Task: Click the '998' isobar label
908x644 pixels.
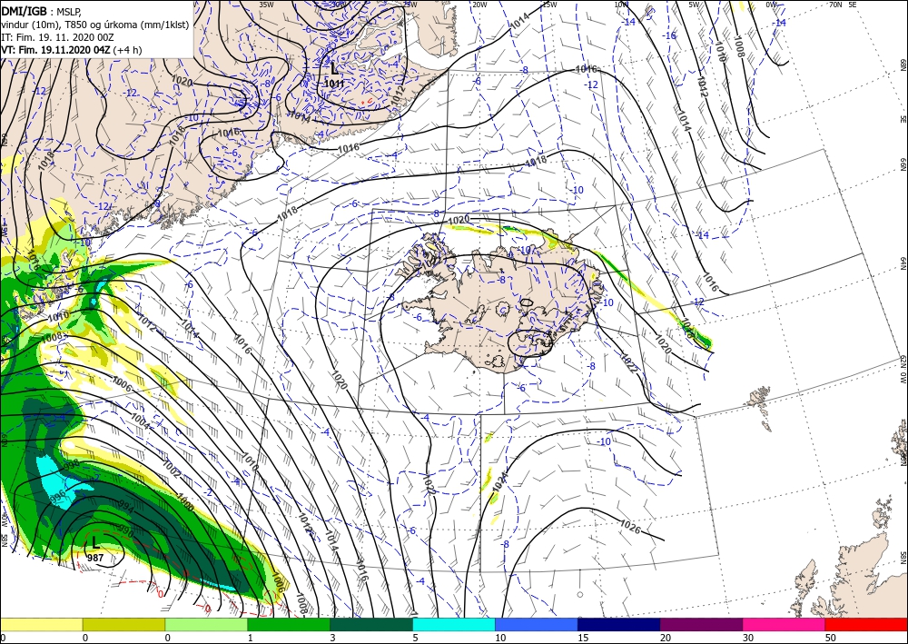Action: (71, 465)
